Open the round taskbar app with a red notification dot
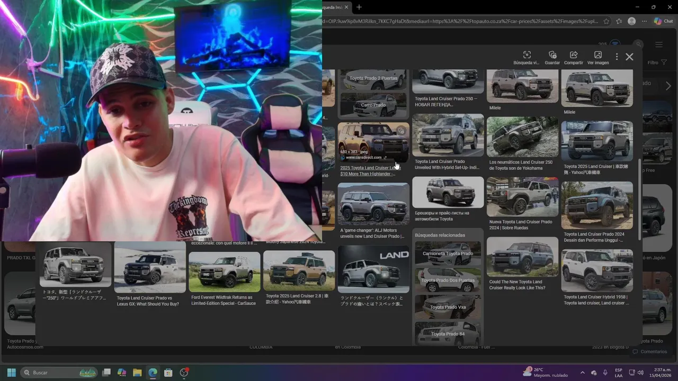 (x=184, y=373)
